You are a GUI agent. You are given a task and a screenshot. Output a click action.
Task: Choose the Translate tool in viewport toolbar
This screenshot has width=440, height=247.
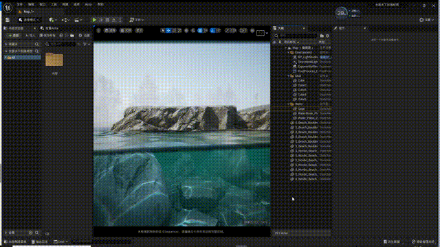[168, 30]
